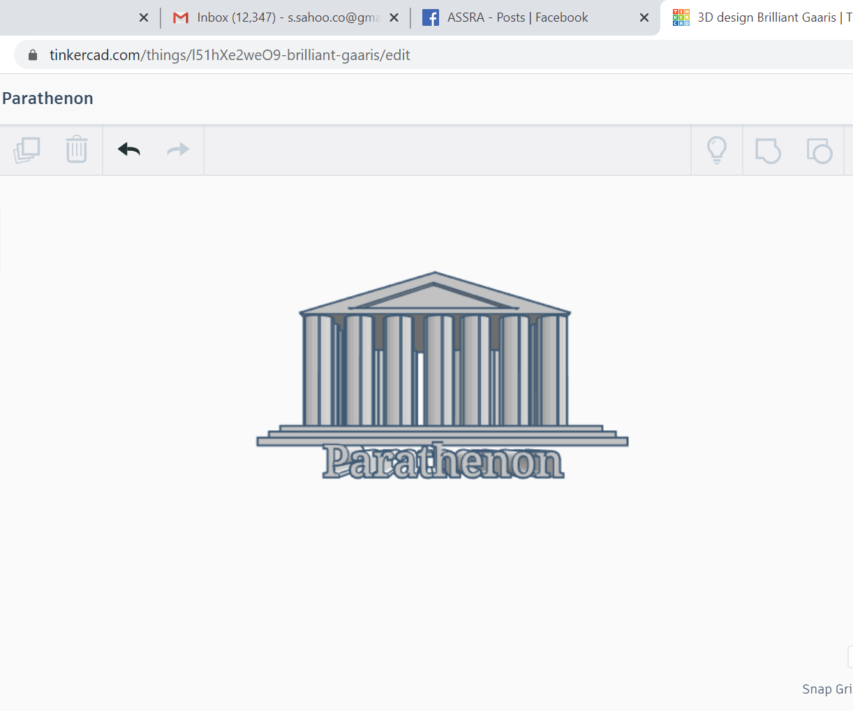Show hidden objects via the lightbulb icon
Image resolution: width=853 pixels, height=711 pixels.
tap(716, 149)
